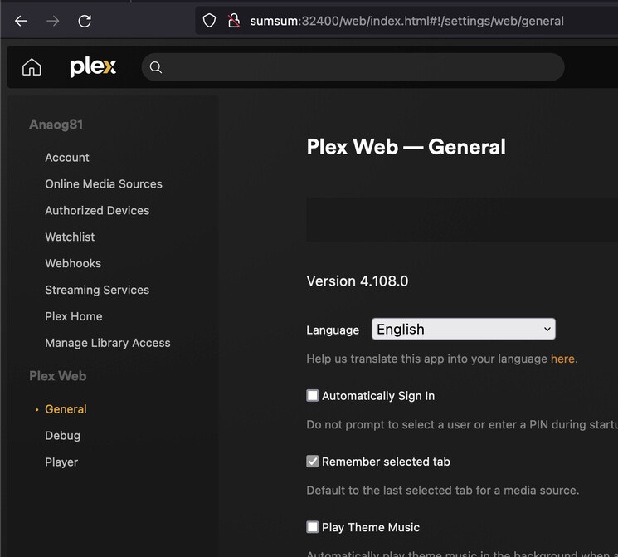The height and width of the screenshot is (557, 618).
Task: Click in the Plex search field
Action: click(x=357, y=67)
